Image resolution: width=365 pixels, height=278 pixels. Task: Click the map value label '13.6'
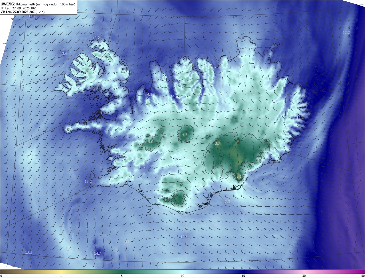[x=64, y=53]
